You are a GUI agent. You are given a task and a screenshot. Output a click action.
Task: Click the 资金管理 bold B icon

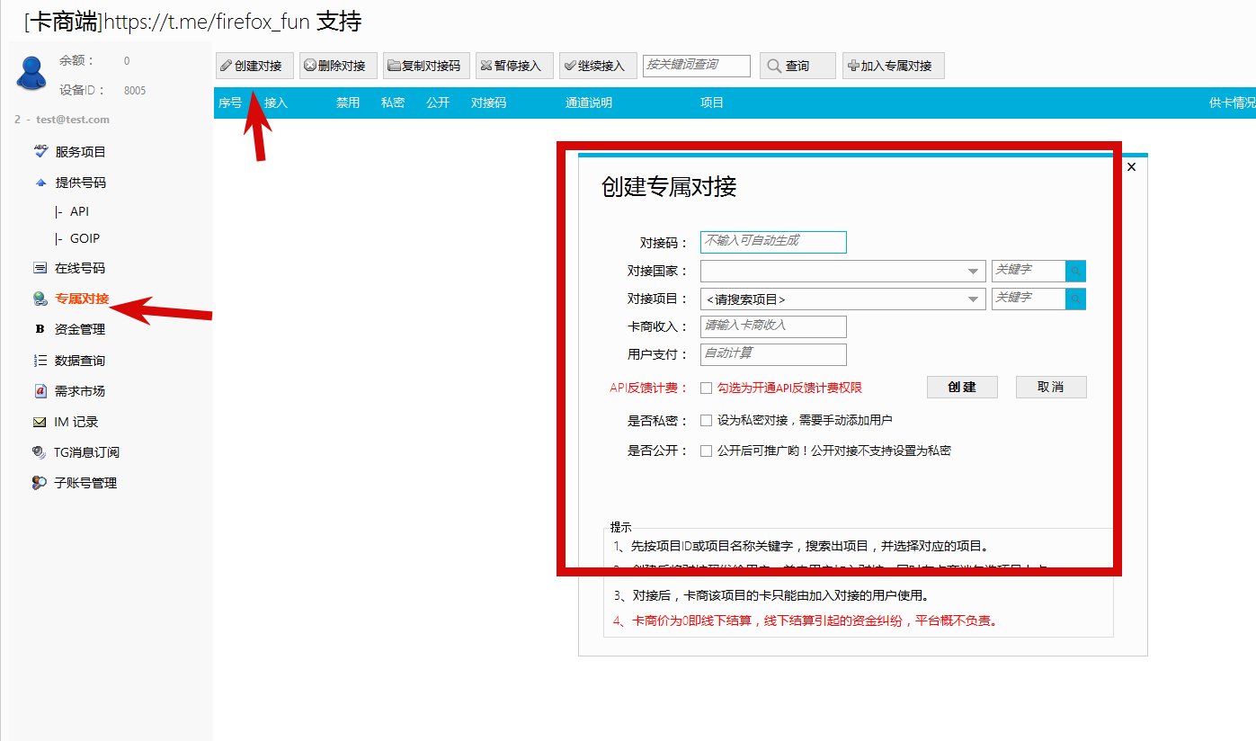(x=40, y=329)
